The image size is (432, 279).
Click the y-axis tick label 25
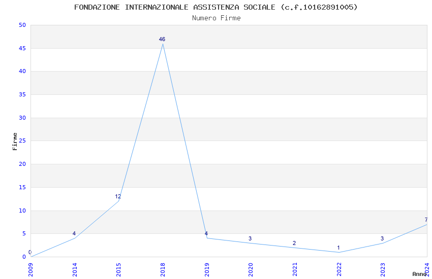[22, 141]
